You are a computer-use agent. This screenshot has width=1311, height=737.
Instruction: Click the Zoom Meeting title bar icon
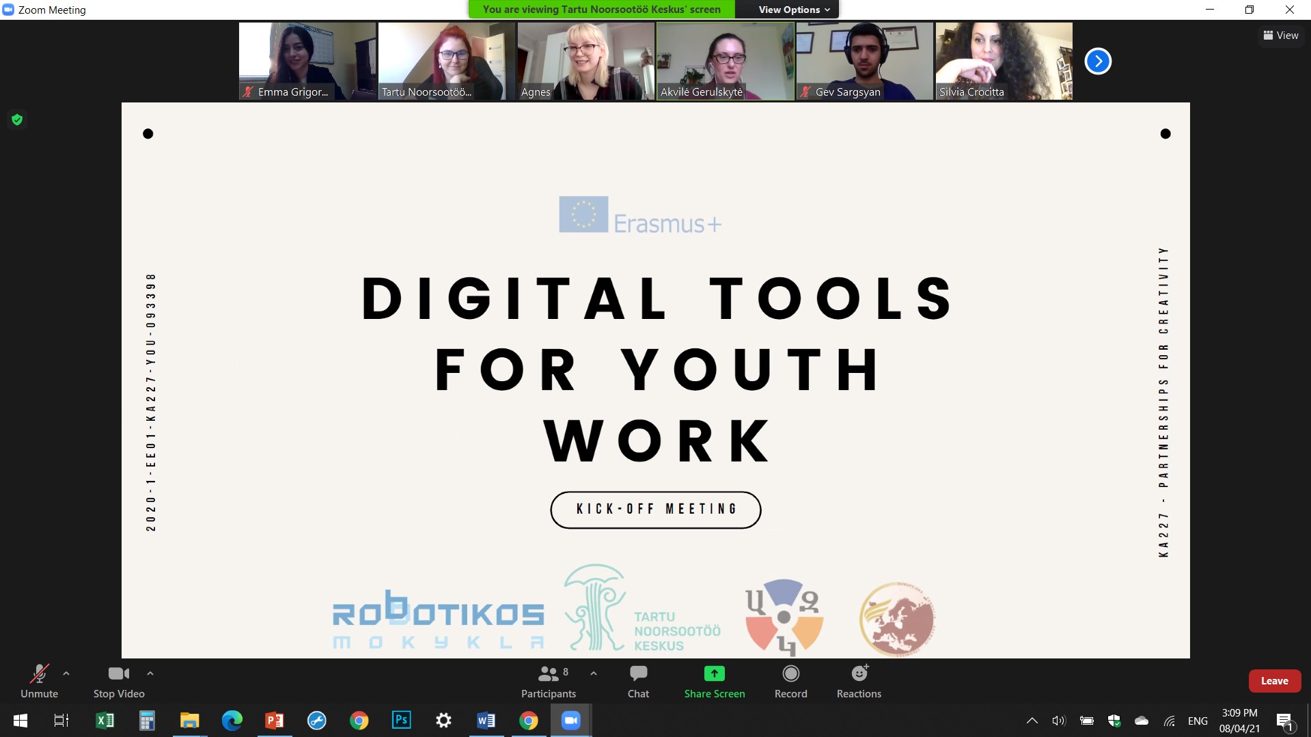tap(8, 10)
